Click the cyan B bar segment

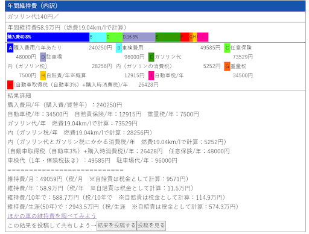[x=98, y=37]
